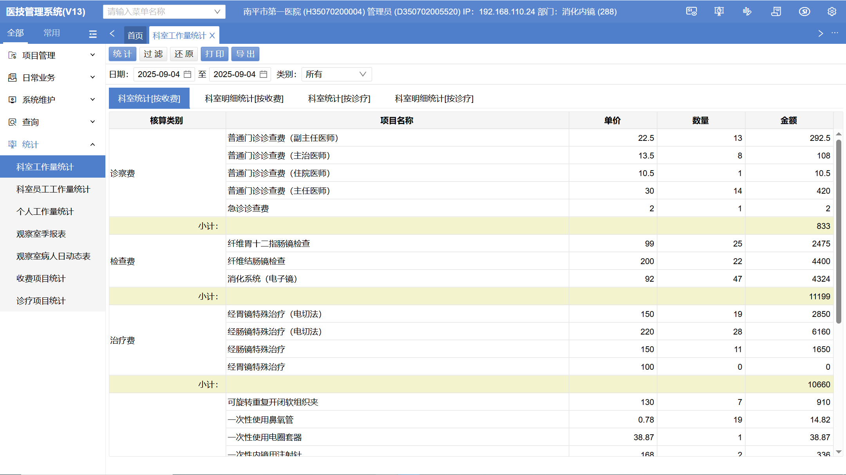Click the three-dot tab options icon
This screenshot has height=475, width=846.
pyautogui.click(x=835, y=33)
